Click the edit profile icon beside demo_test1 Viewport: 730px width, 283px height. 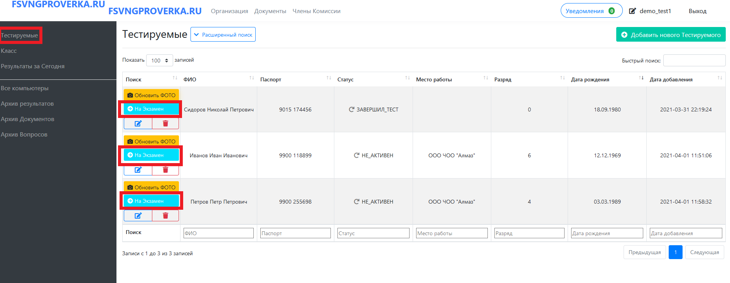(632, 11)
